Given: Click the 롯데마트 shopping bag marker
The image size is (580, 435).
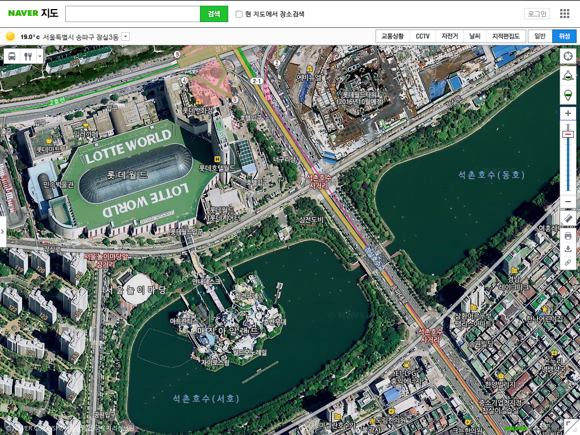Looking at the screenshot, I should pyautogui.click(x=49, y=140).
